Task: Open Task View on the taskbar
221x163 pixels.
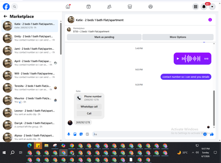Action: (x=21, y=153)
